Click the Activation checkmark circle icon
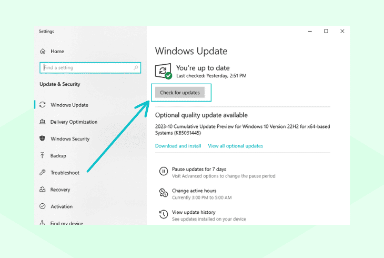Screen dimensions: 384x258 [x=43, y=206]
